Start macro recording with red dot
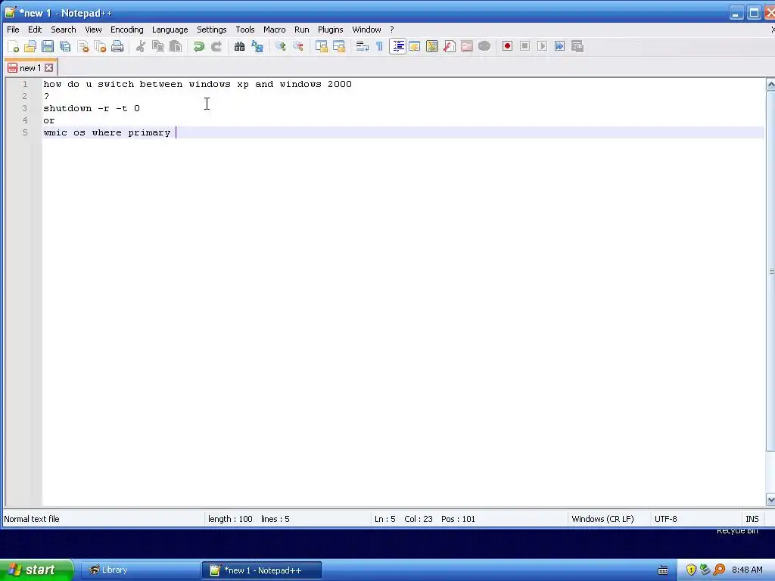This screenshot has width=775, height=581. pos(507,46)
